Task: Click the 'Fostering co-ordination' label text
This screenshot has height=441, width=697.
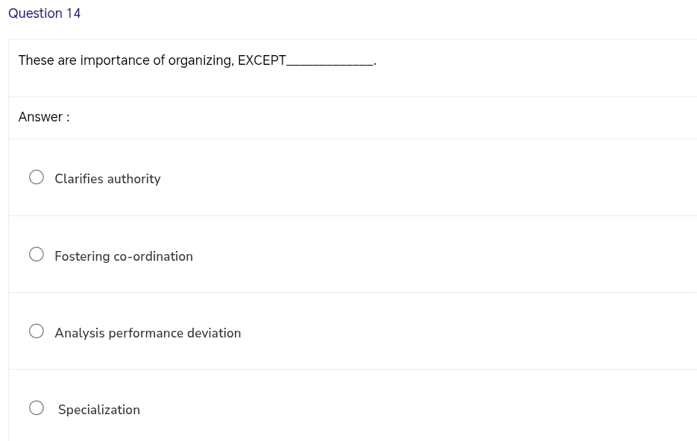Action: (x=124, y=256)
